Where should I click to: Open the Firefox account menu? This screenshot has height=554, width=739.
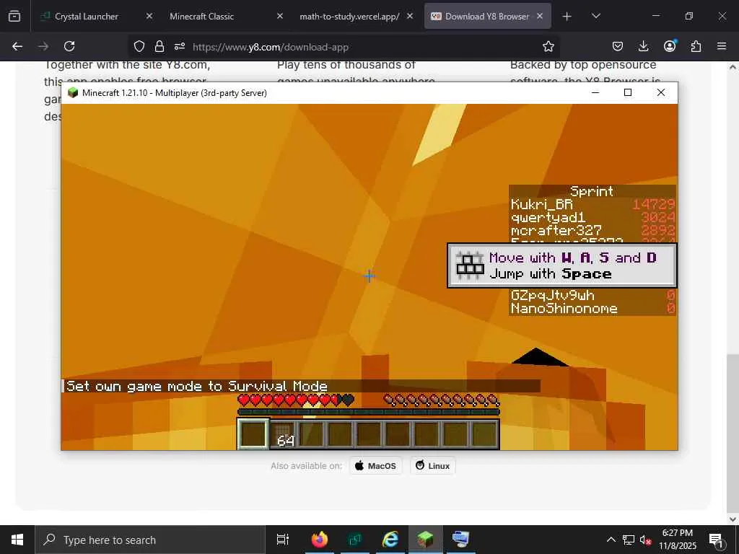[x=670, y=46]
